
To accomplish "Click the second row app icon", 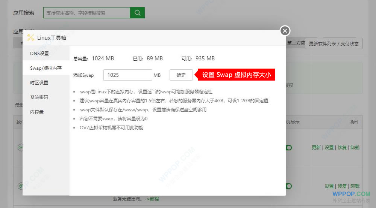I will (x=20, y=186).
